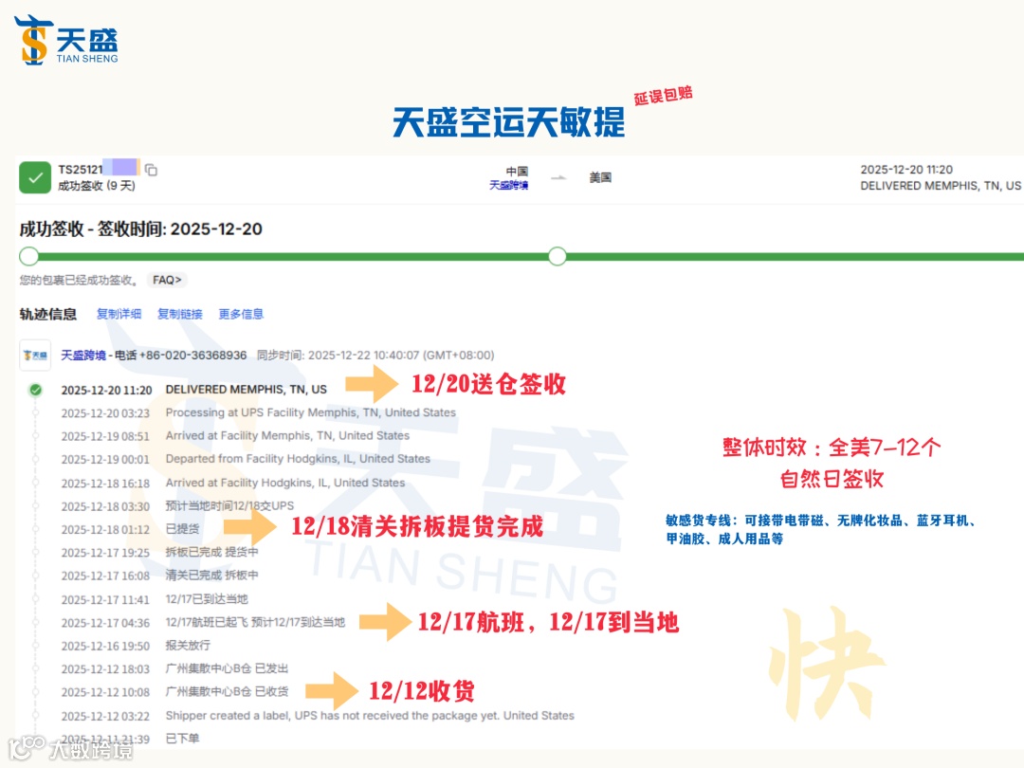Click the 更多信息 link

coord(241,314)
